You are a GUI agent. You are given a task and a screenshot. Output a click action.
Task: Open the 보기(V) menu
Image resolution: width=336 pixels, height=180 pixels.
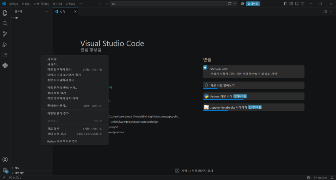(57, 4)
